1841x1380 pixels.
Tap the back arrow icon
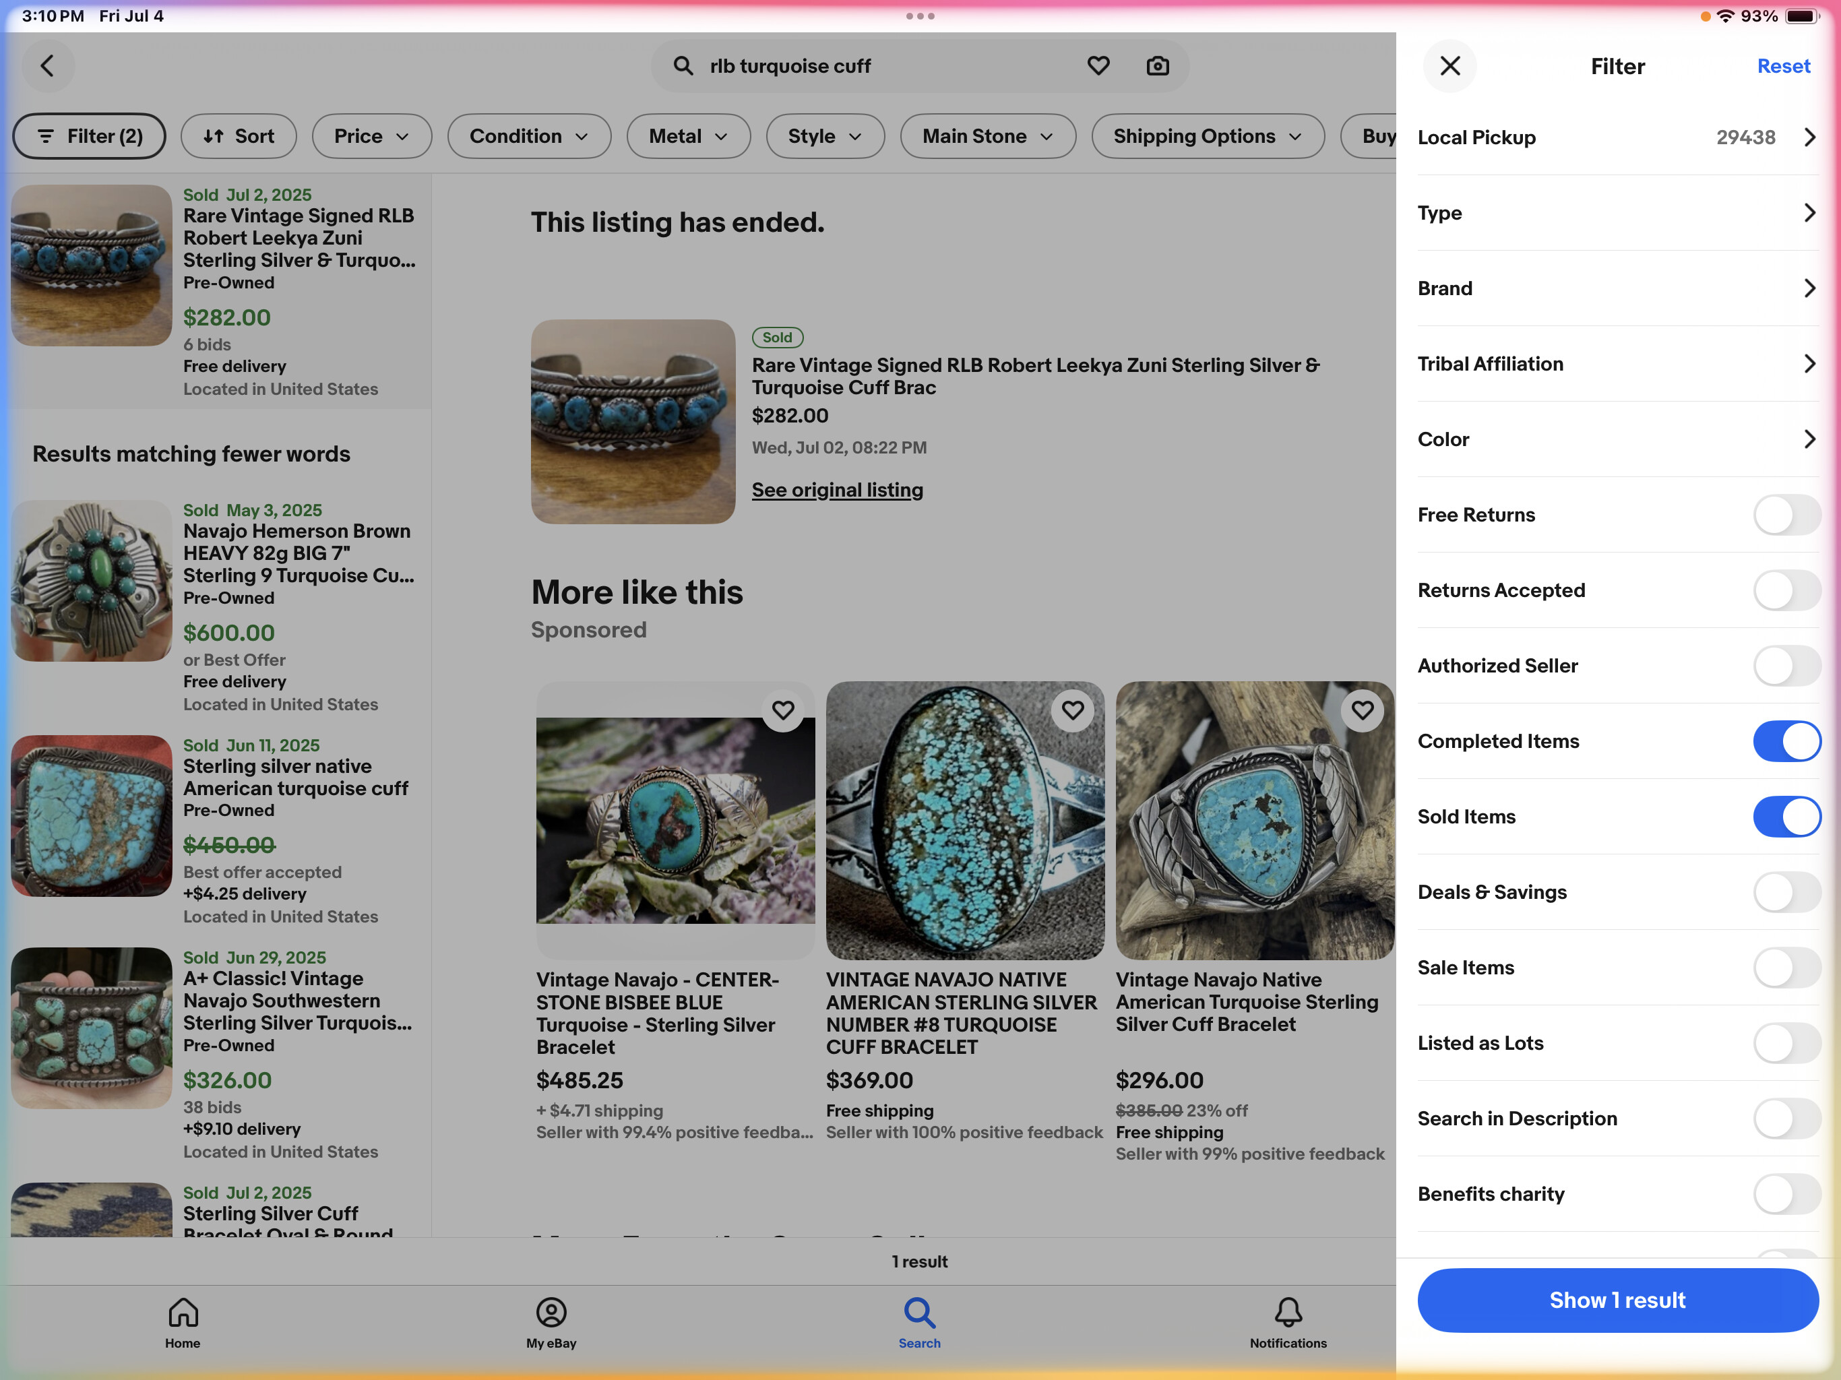pos(47,66)
